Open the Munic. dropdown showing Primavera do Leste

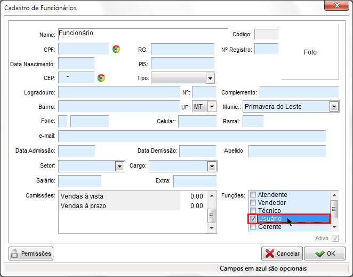tap(334, 107)
